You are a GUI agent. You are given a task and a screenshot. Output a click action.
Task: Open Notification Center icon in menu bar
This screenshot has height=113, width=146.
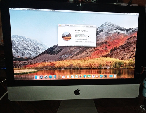pyautogui.click(x=137, y=14)
